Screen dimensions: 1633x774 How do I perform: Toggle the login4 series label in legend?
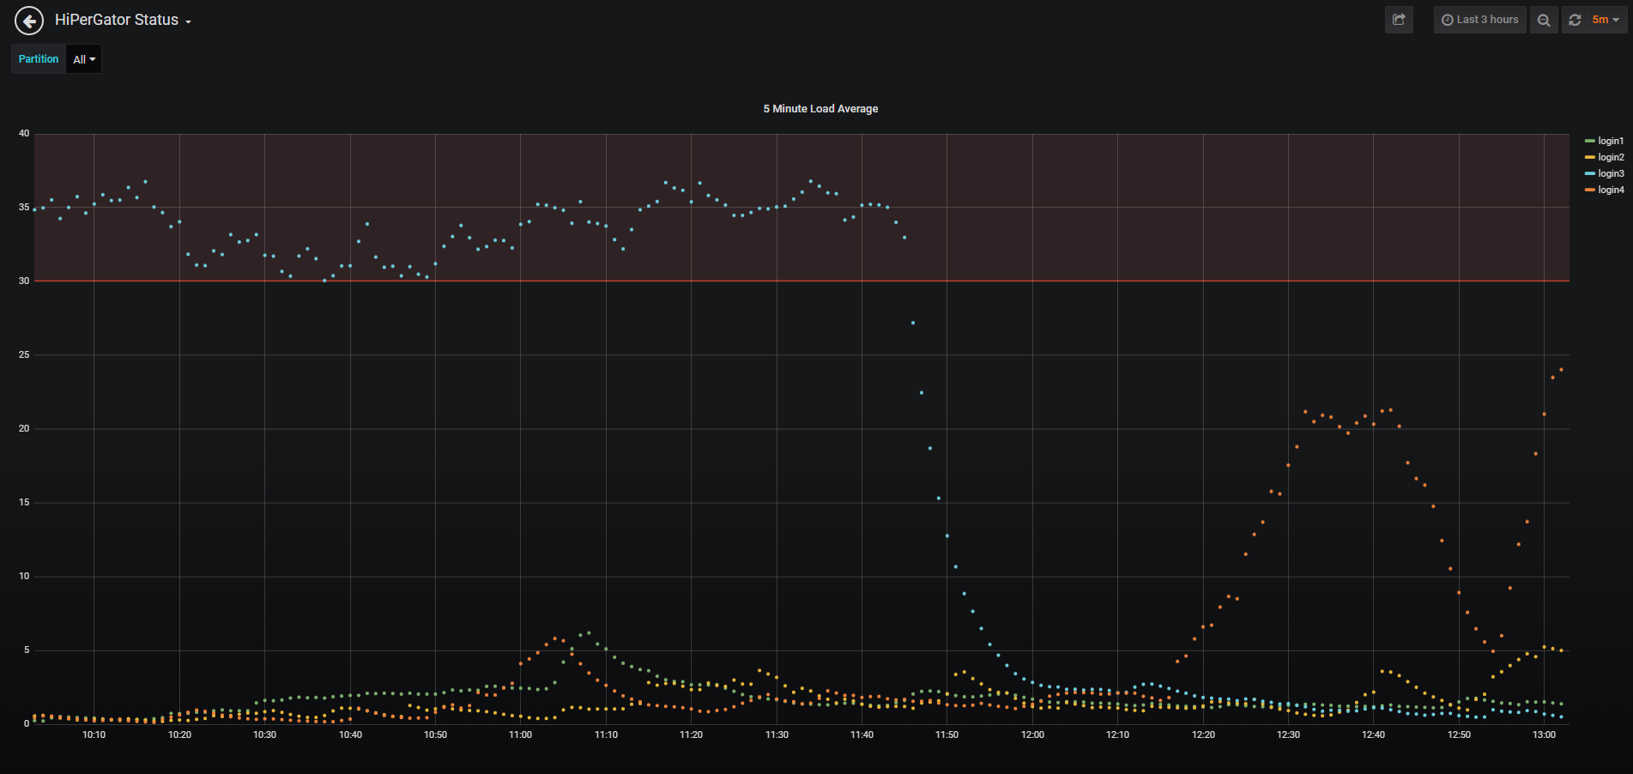point(1610,190)
